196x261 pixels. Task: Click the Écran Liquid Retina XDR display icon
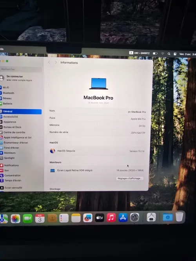pos(53,170)
